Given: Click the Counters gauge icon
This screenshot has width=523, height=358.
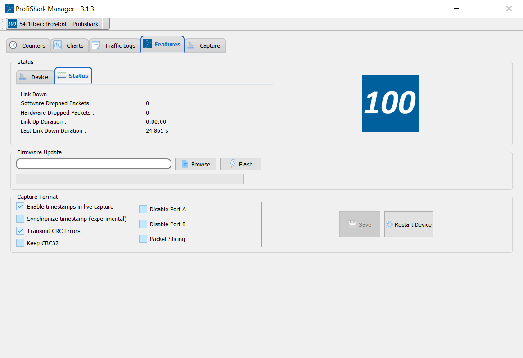Looking at the screenshot, I should click(13, 45).
